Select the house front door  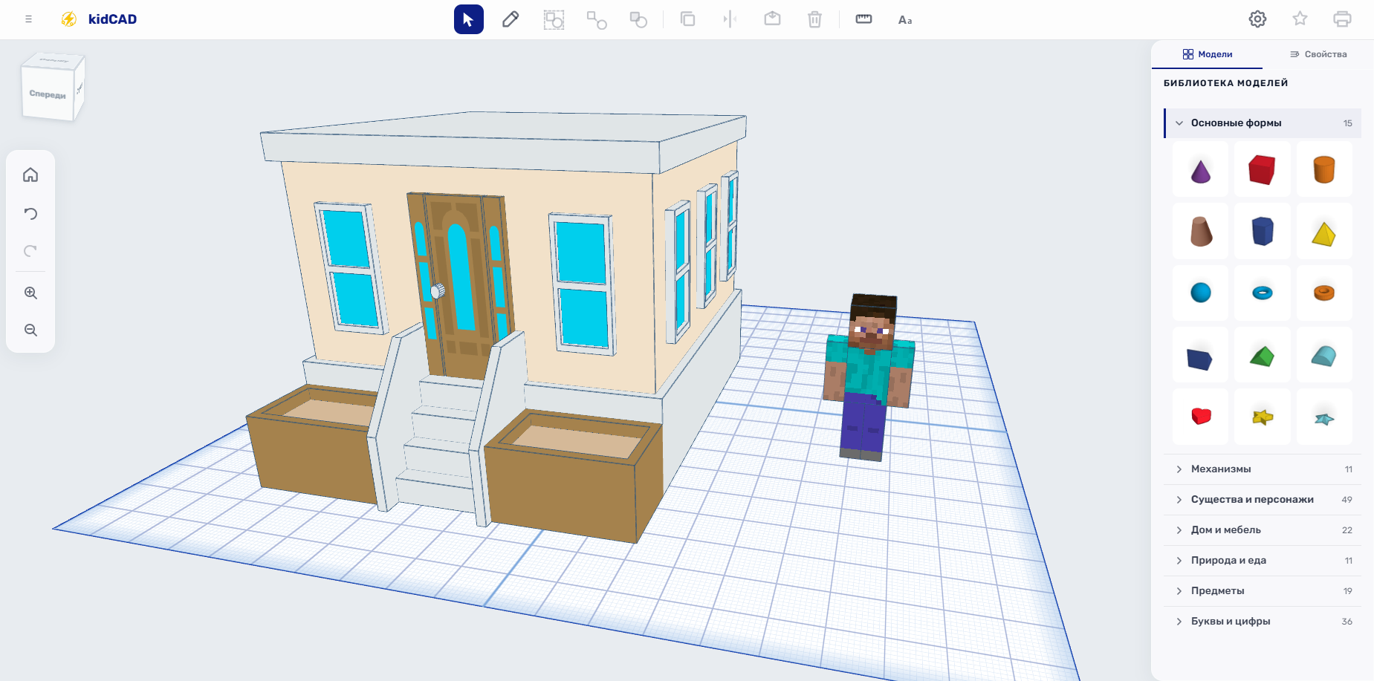click(461, 286)
